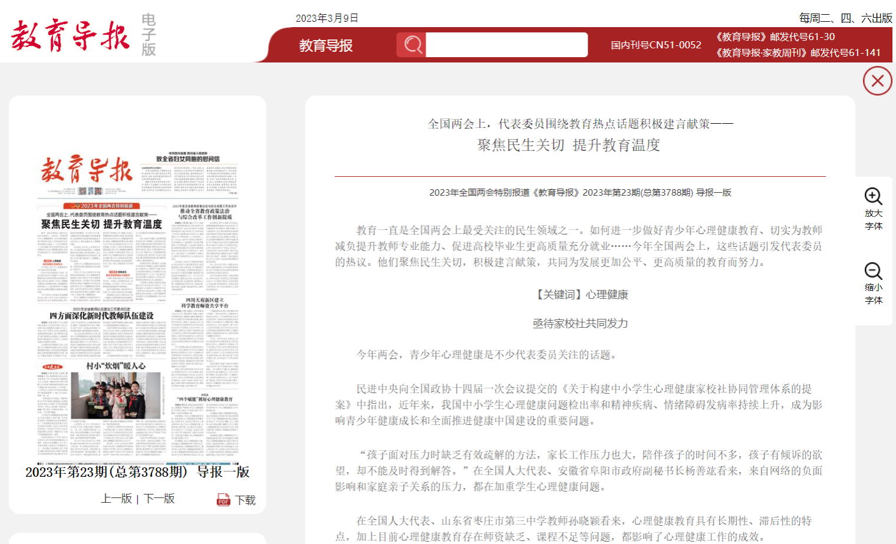Viewport: 896px width, 544px height.
Task: Click the 电子版 label beside the logo
Action: click(149, 35)
